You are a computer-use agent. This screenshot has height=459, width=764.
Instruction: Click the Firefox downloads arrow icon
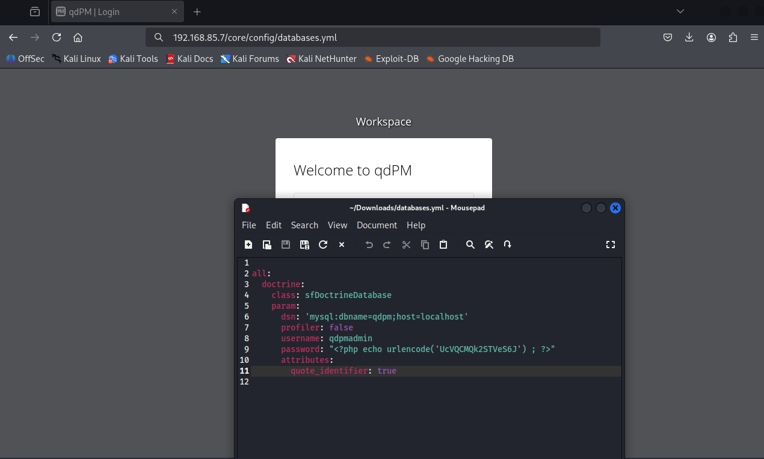(689, 37)
